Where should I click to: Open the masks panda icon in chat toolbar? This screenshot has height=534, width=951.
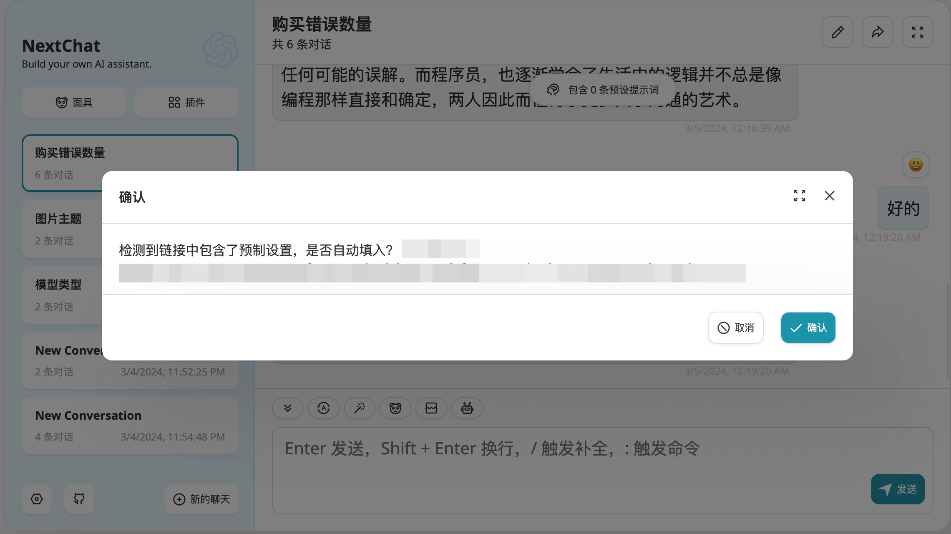click(x=395, y=408)
